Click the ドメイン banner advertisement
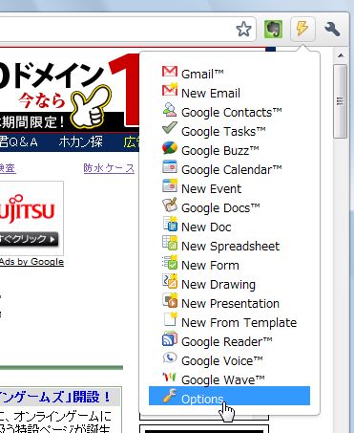The image size is (354, 433). [x=70, y=91]
